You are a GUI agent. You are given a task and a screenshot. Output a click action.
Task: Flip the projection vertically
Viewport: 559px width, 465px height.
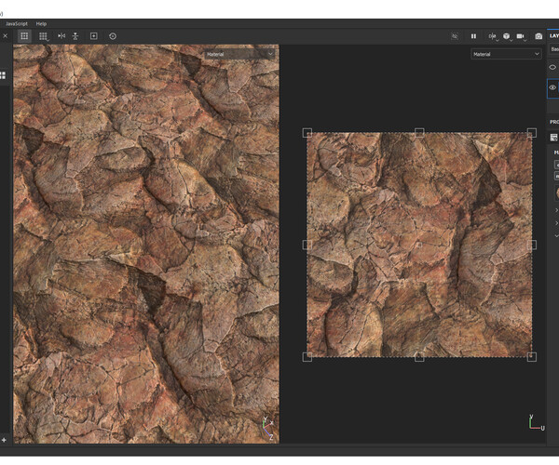point(75,36)
